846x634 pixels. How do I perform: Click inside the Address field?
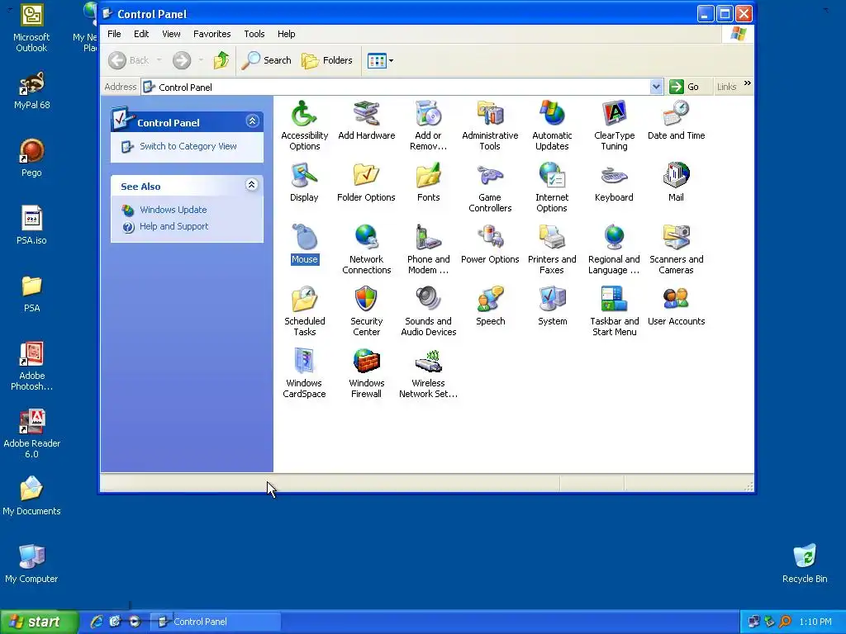click(x=396, y=87)
